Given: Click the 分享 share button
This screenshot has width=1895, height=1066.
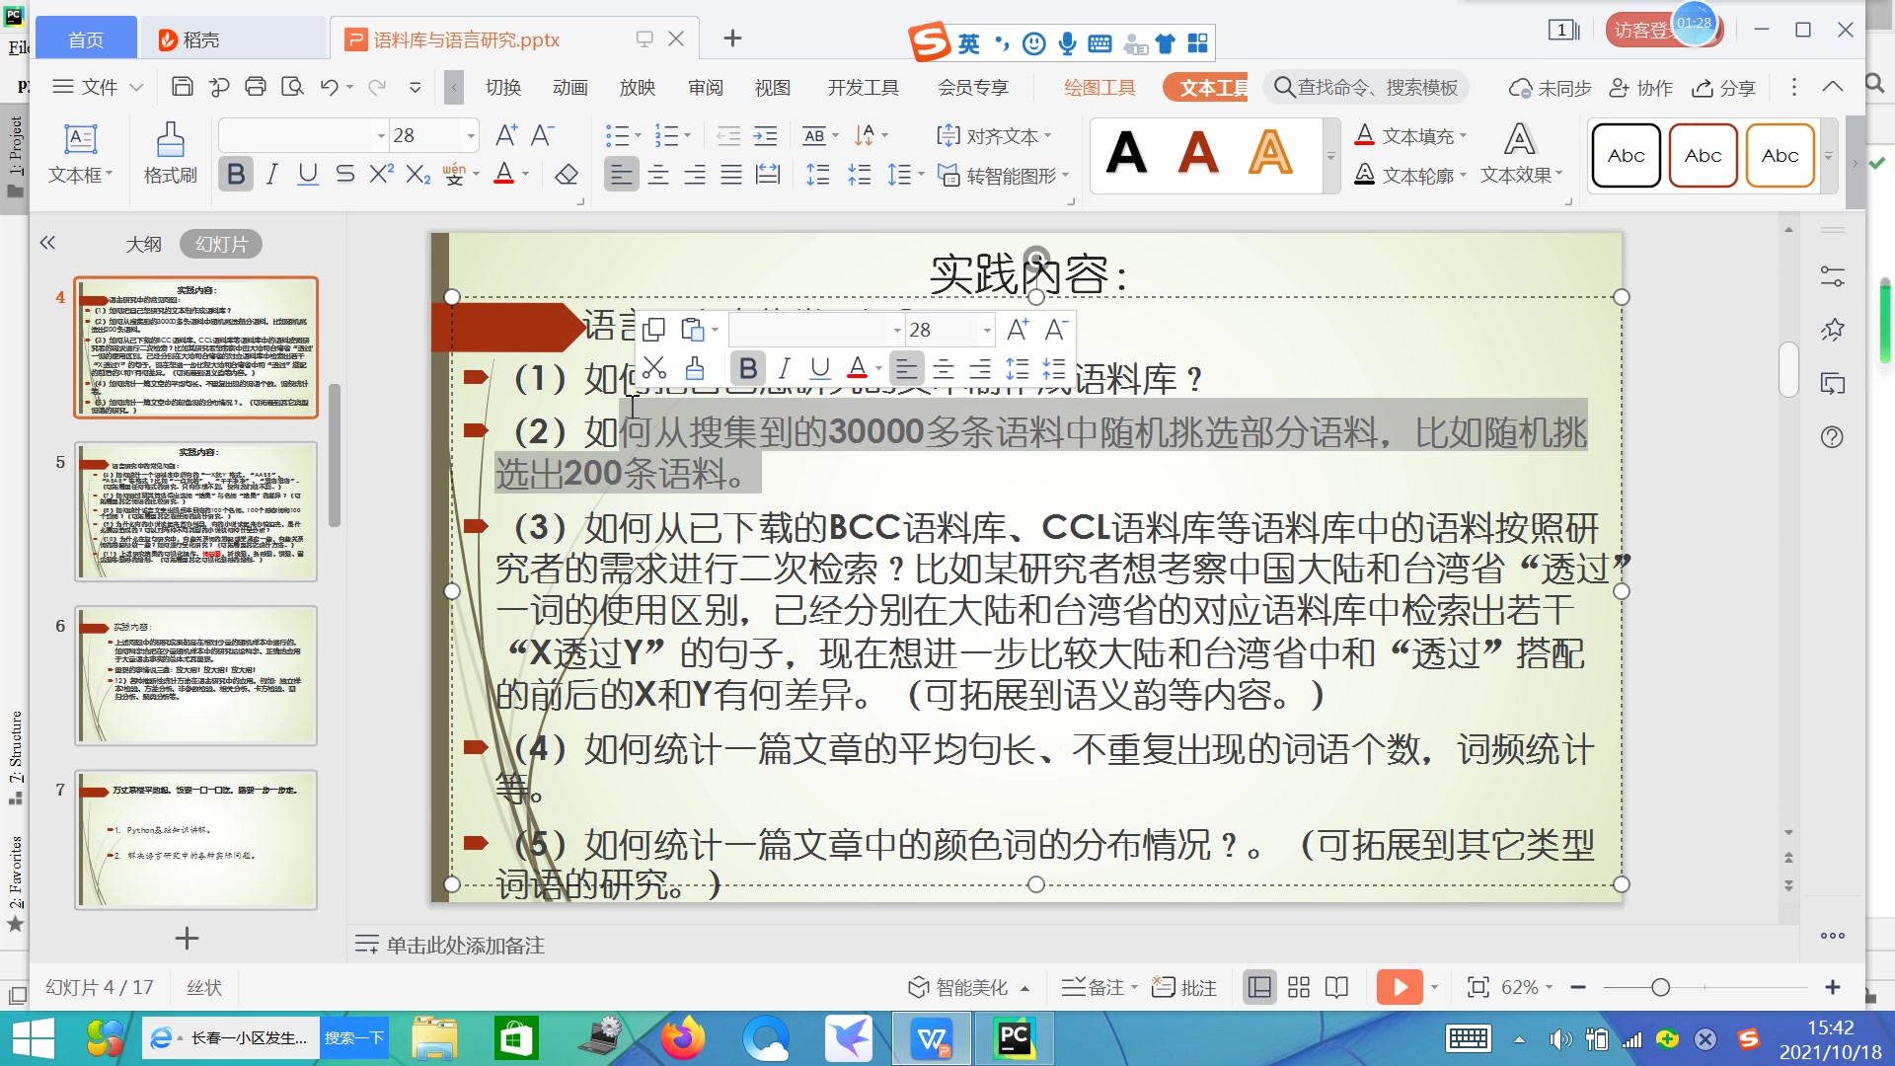Looking at the screenshot, I should click(1723, 88).
